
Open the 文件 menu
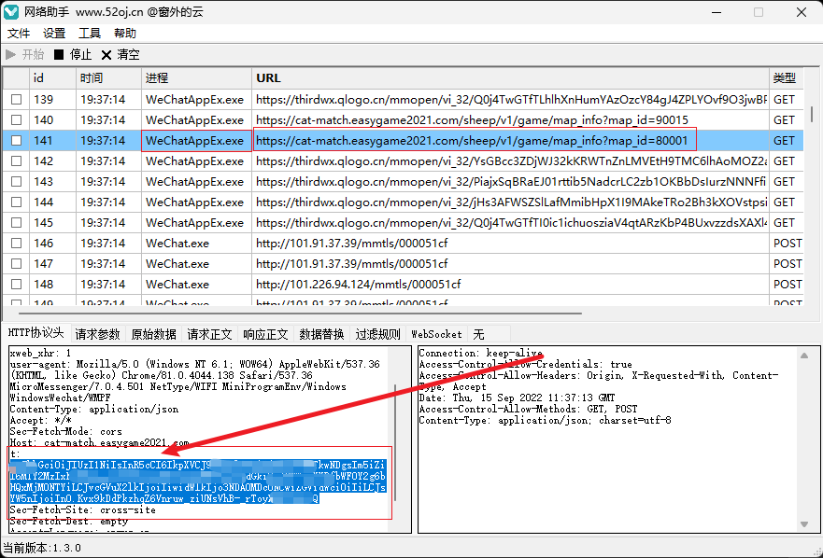pos(19,34)
